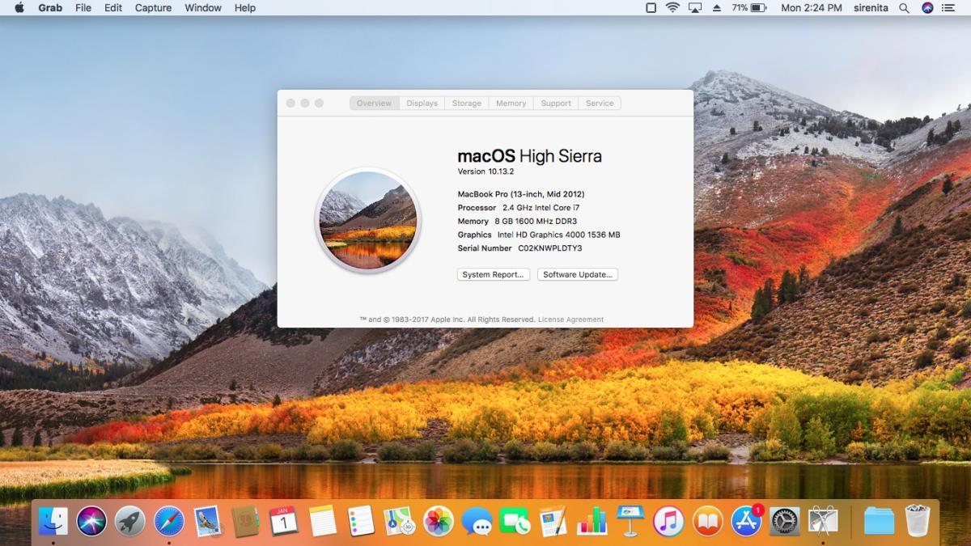Open Notification Center from menu bar
The image size is (971, 546).
951,8
